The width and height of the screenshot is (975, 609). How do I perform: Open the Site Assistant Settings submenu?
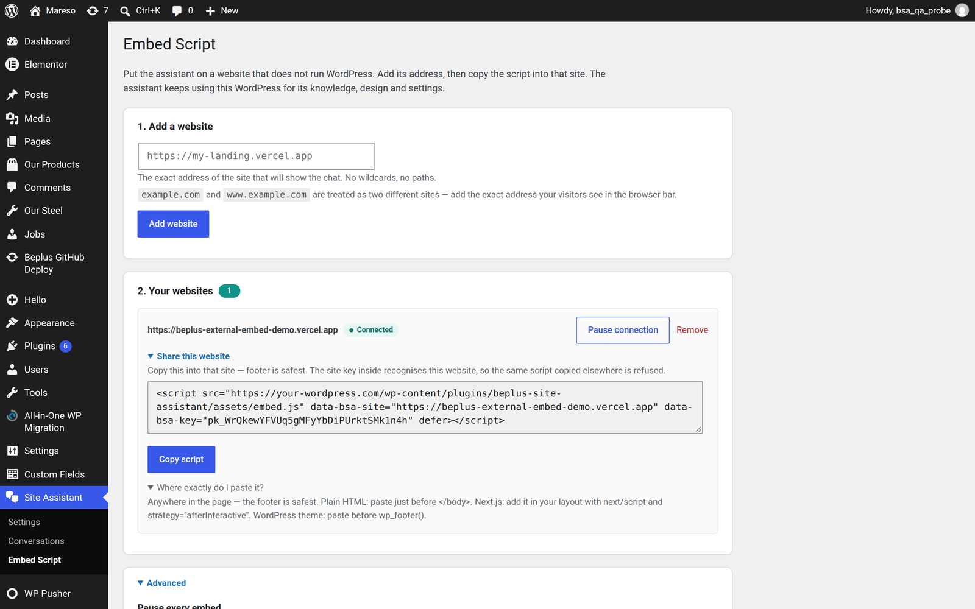[x=24, y=523]
